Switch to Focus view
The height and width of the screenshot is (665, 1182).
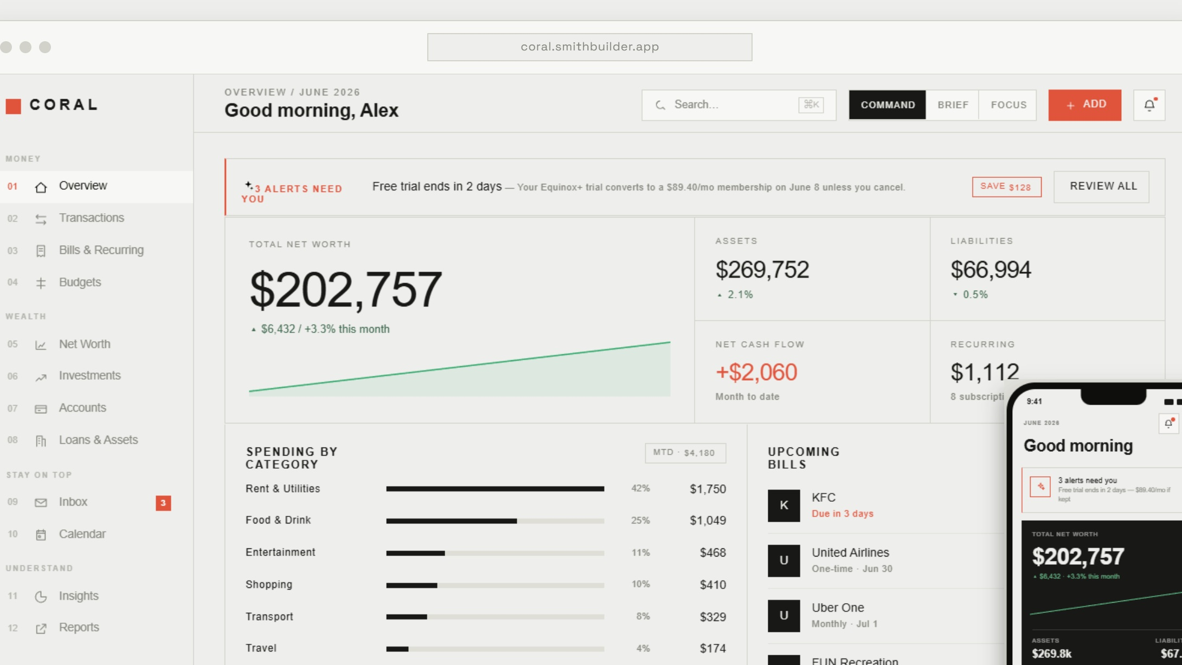[x=1008, y=105]
